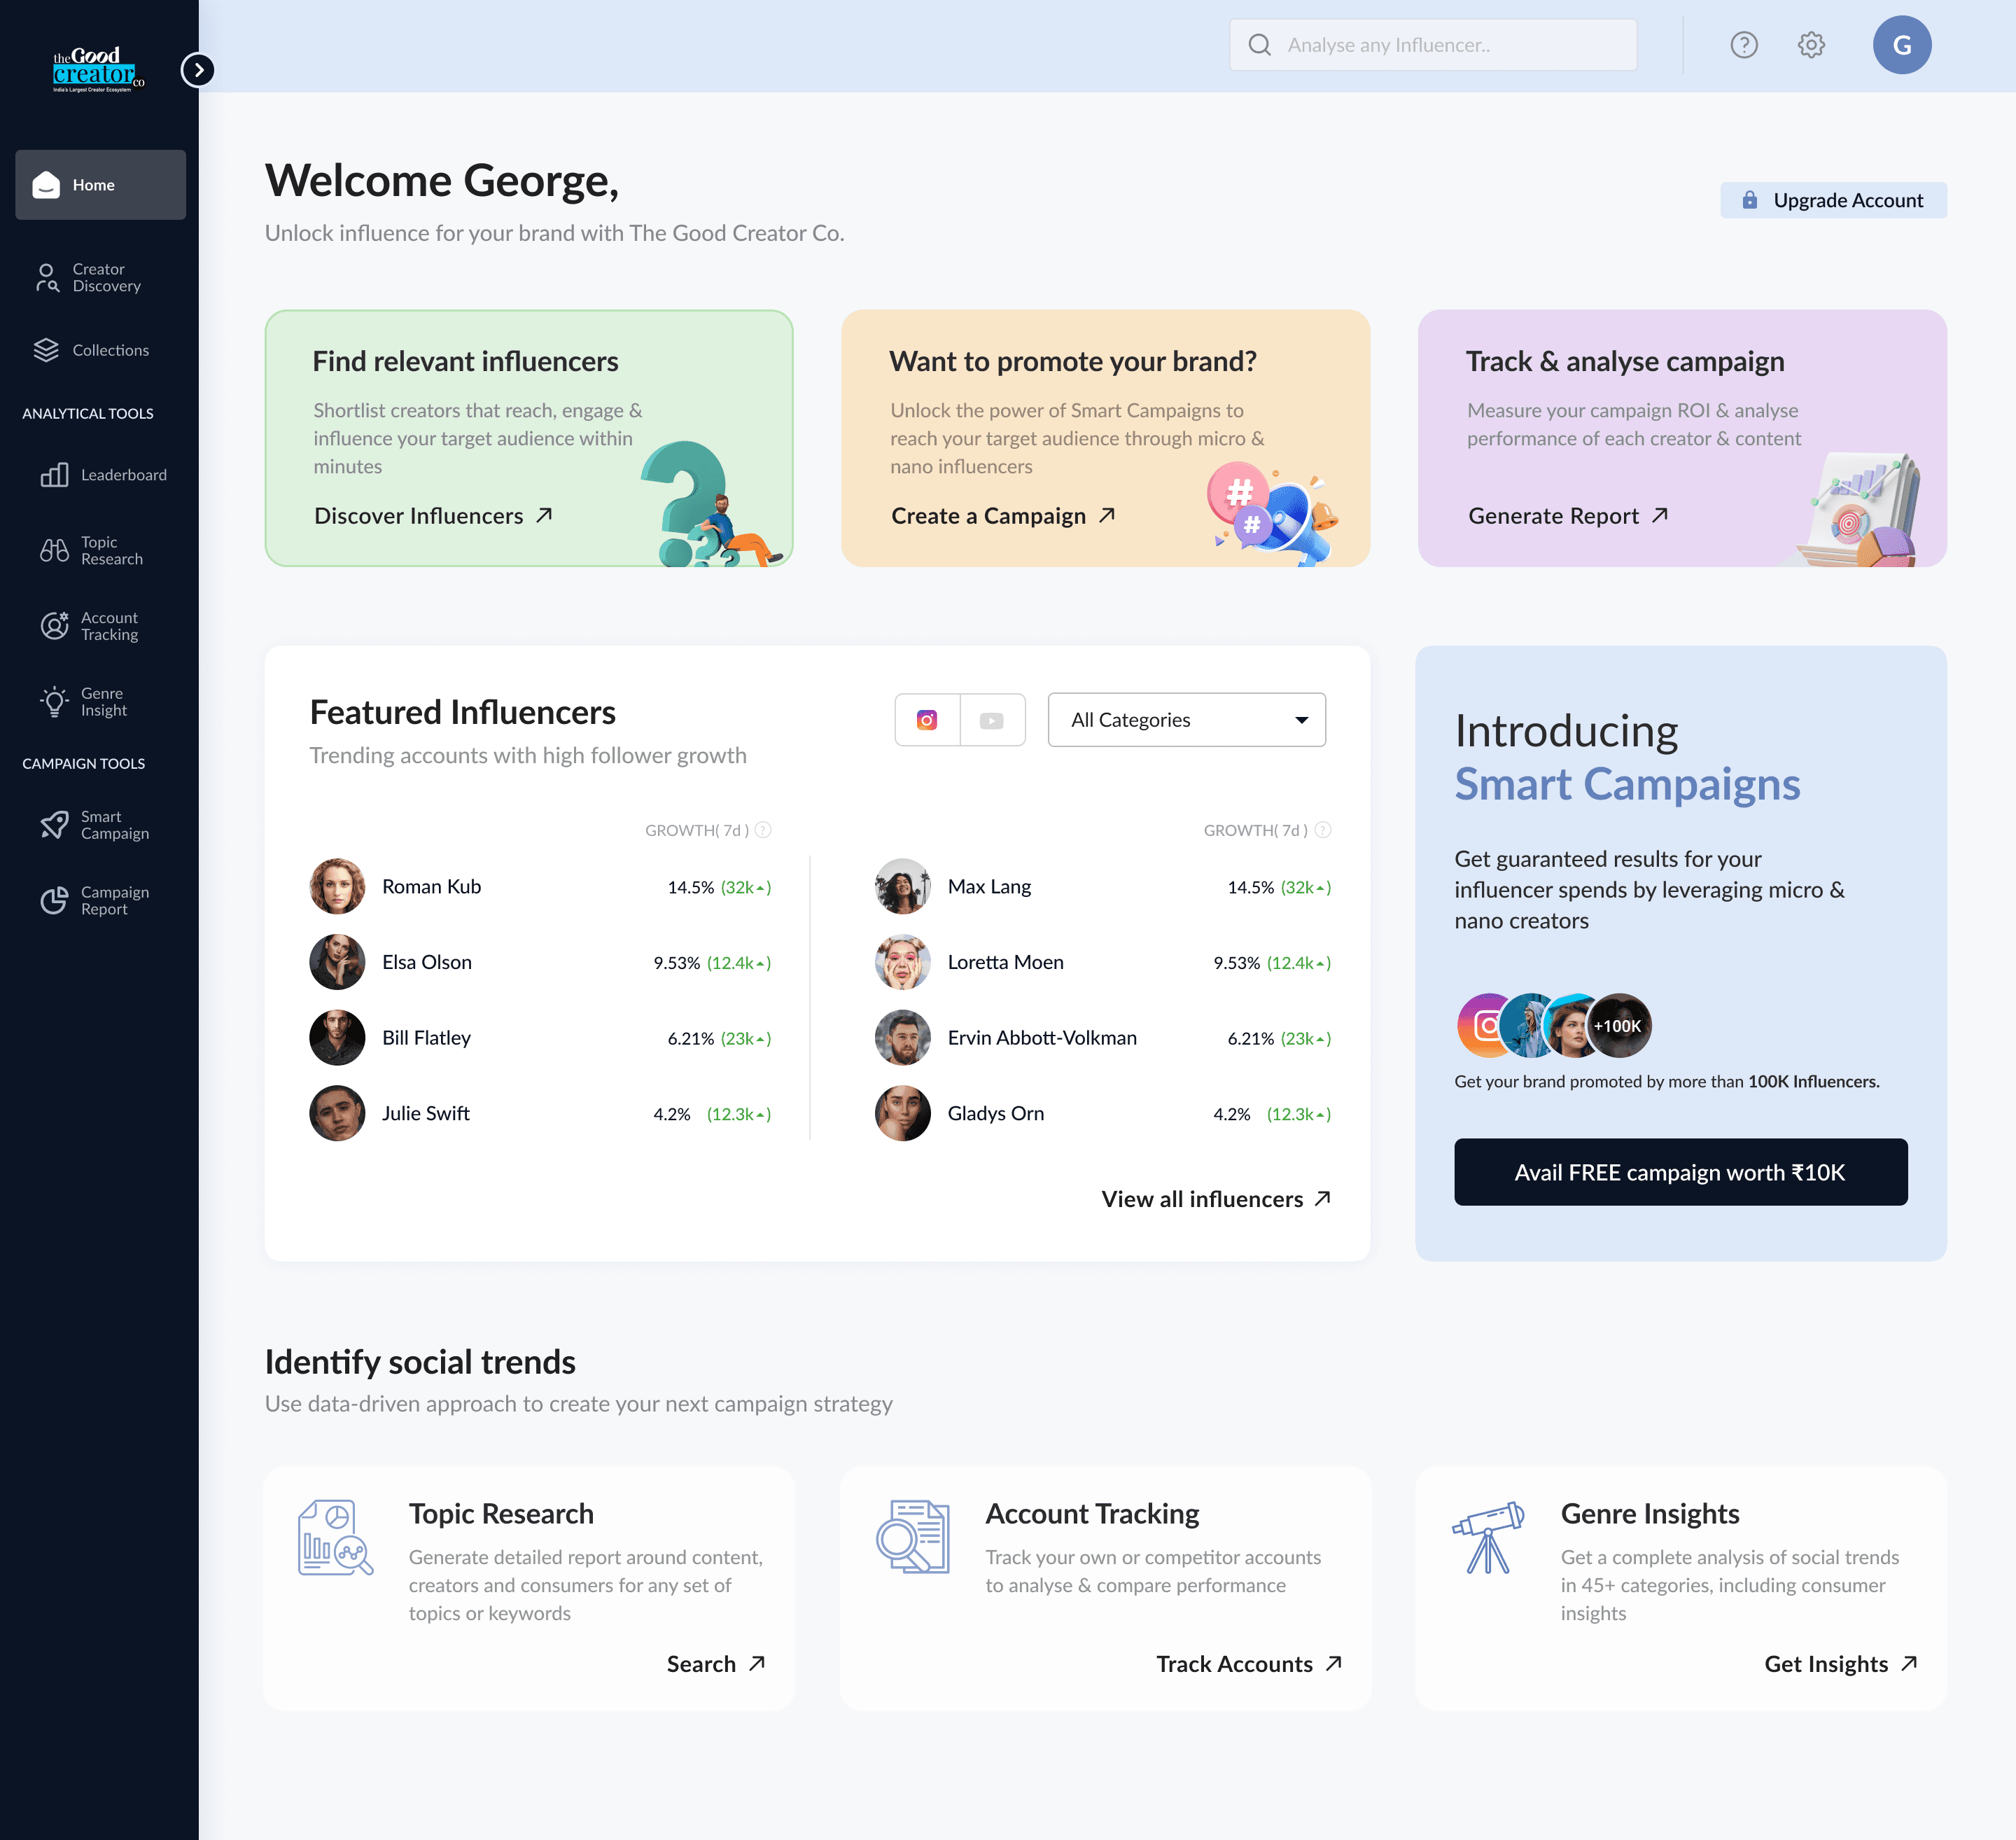Click Avail FREE campaign worth ₹10K button

[x=1679, y=1172]
